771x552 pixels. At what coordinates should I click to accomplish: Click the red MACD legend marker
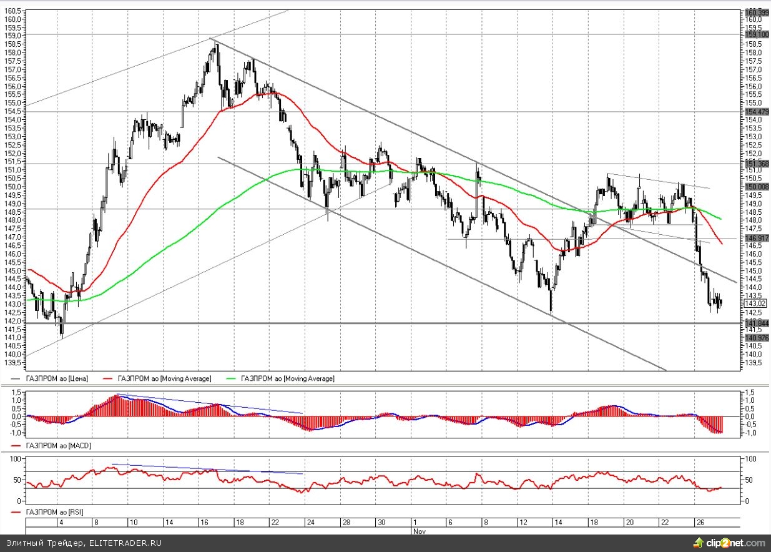pyautogui.click(x=16, y=446)
